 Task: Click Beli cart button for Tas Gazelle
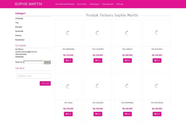pos(98,114)
